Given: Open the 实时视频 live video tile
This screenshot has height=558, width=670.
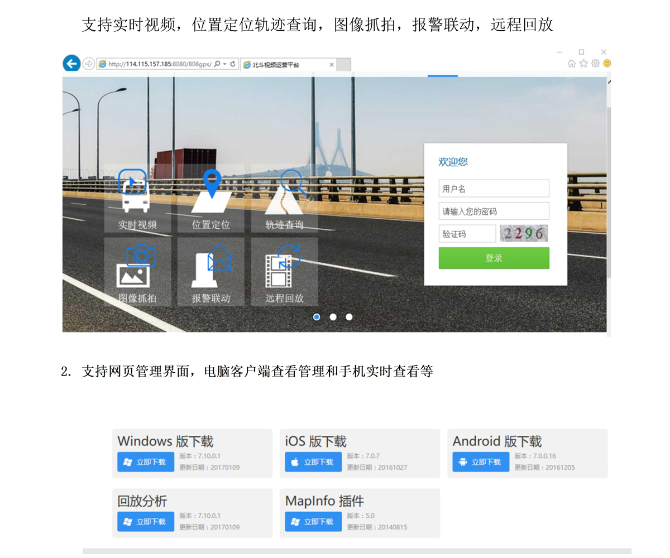Looking at the screenshot, I should [x=137, y=199].
